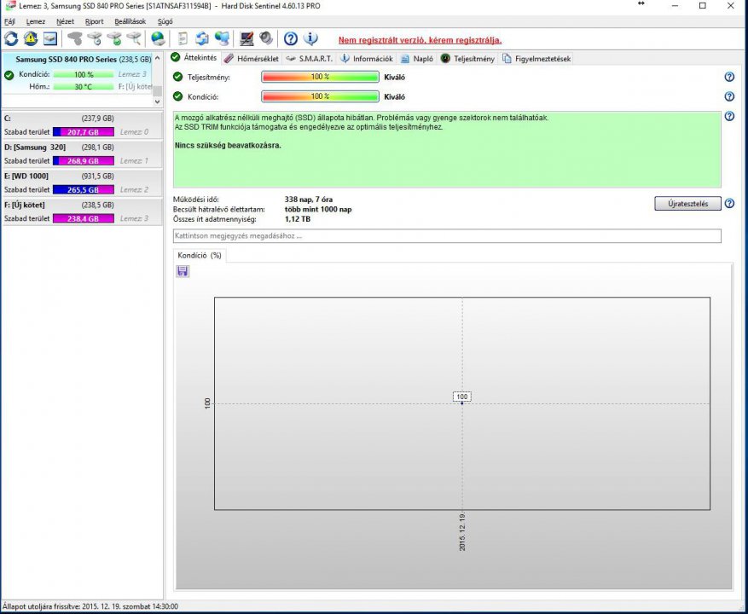
Task: Click the main Kondíció 100 % health bar
Action: 320,96
